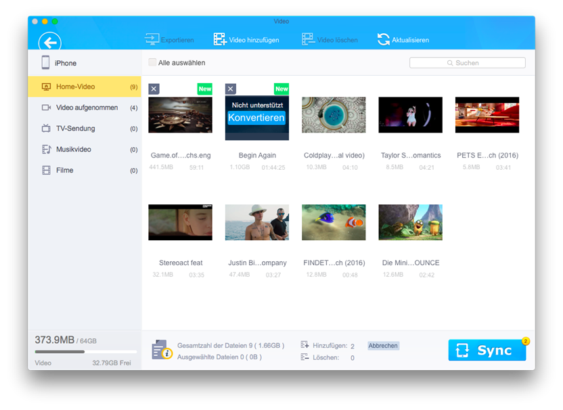Viewport: 563px width, 410px height.
Task: Select the Justin Bi...ompany thumbnail
Action: (x=257, y=222)
